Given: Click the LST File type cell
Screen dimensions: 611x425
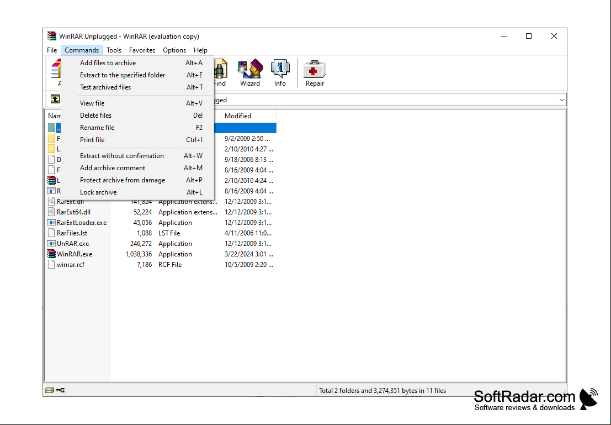Looking at the screenshot, I should coord(169,233).
